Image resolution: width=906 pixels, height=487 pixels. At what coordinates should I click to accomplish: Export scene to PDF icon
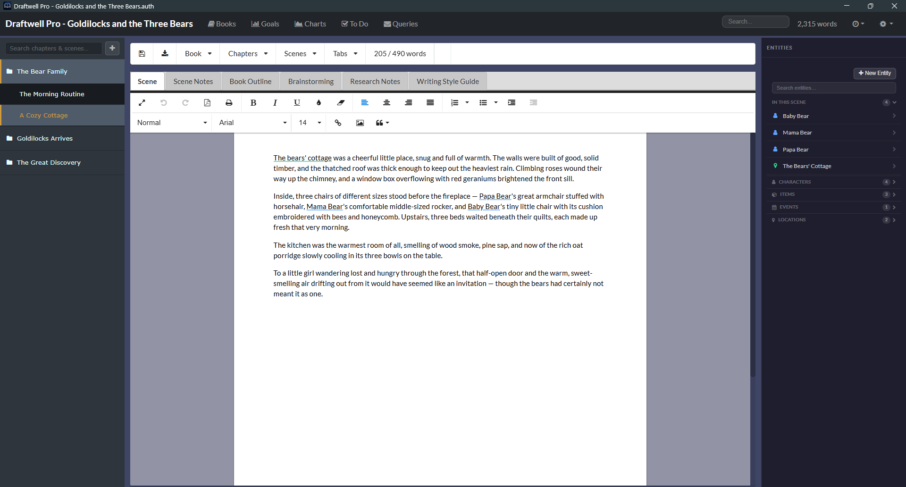point(207,102)
